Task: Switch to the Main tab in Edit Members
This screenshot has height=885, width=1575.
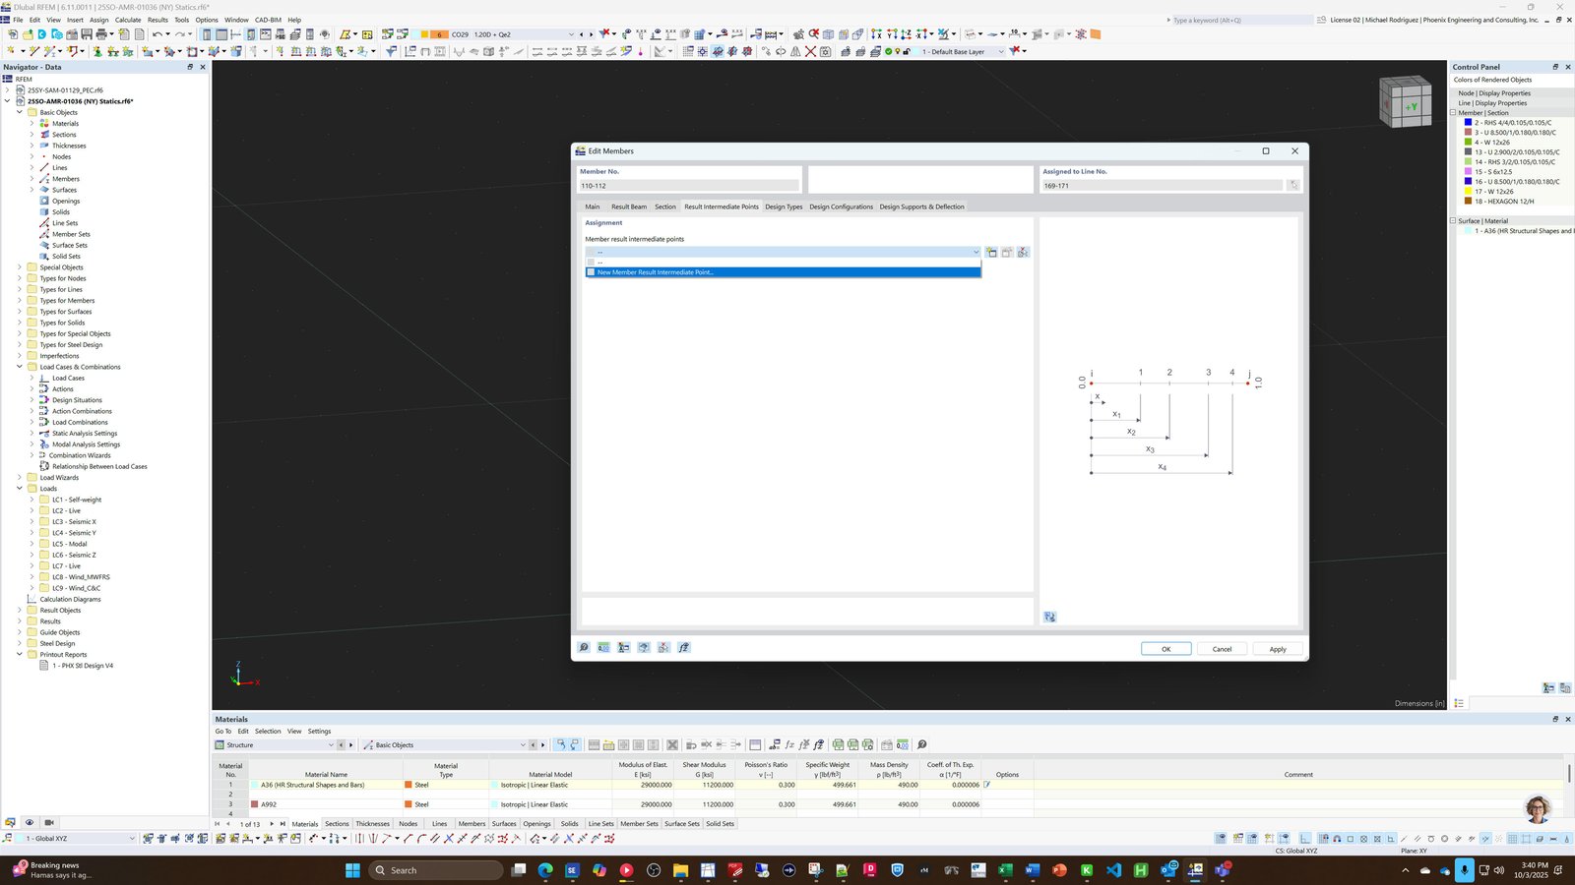Action: [x=592, y=206]
